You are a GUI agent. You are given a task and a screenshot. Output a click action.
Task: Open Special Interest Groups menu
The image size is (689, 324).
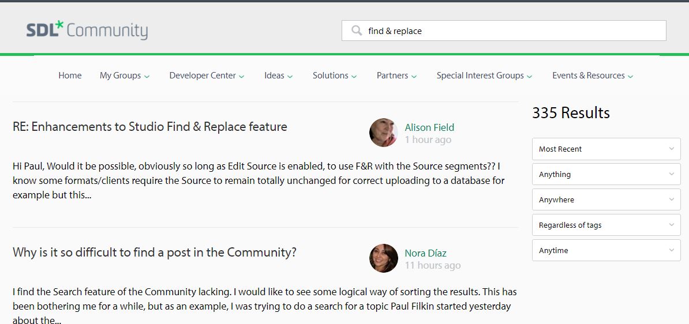(484, 76)
